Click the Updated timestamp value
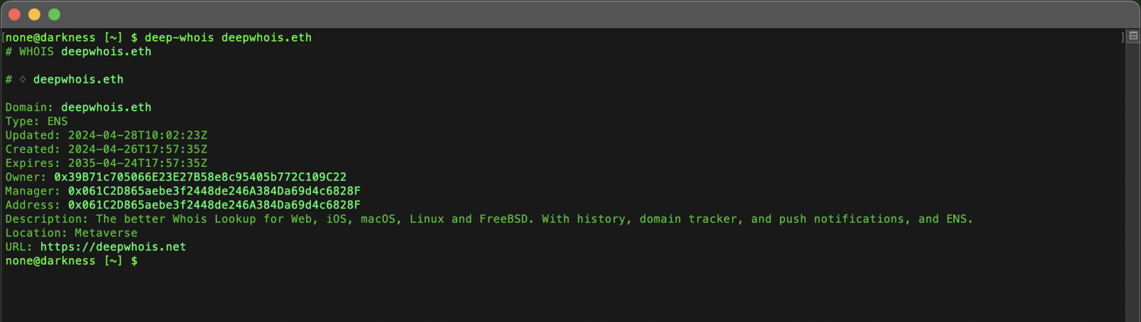1141x322 pixels. [x=138, y=135]
